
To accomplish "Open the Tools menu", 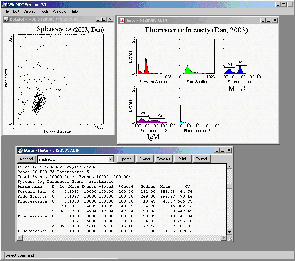I will tap(44, 11).
